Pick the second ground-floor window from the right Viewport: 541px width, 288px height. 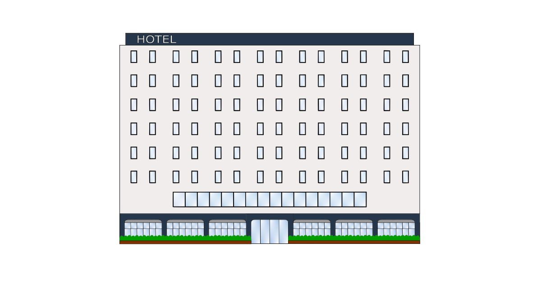pos(354,228)
